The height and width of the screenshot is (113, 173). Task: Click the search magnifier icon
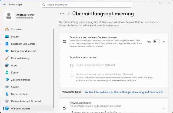[44, 5]
